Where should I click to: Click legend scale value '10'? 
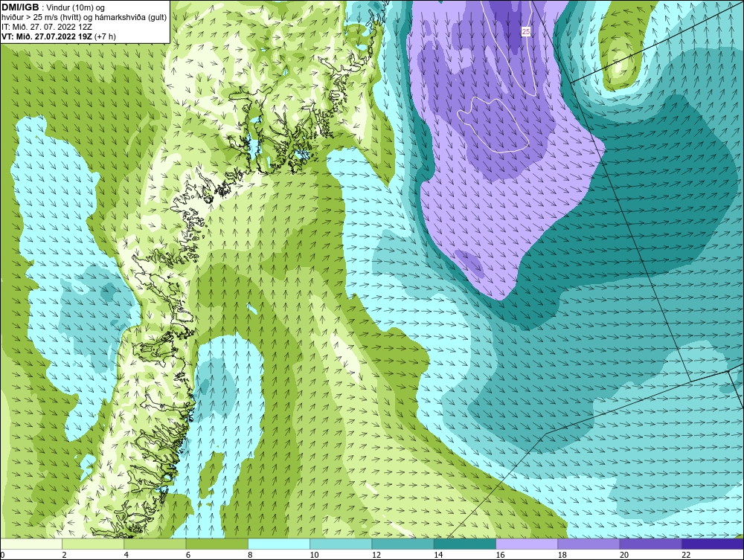tap(314, 556)
